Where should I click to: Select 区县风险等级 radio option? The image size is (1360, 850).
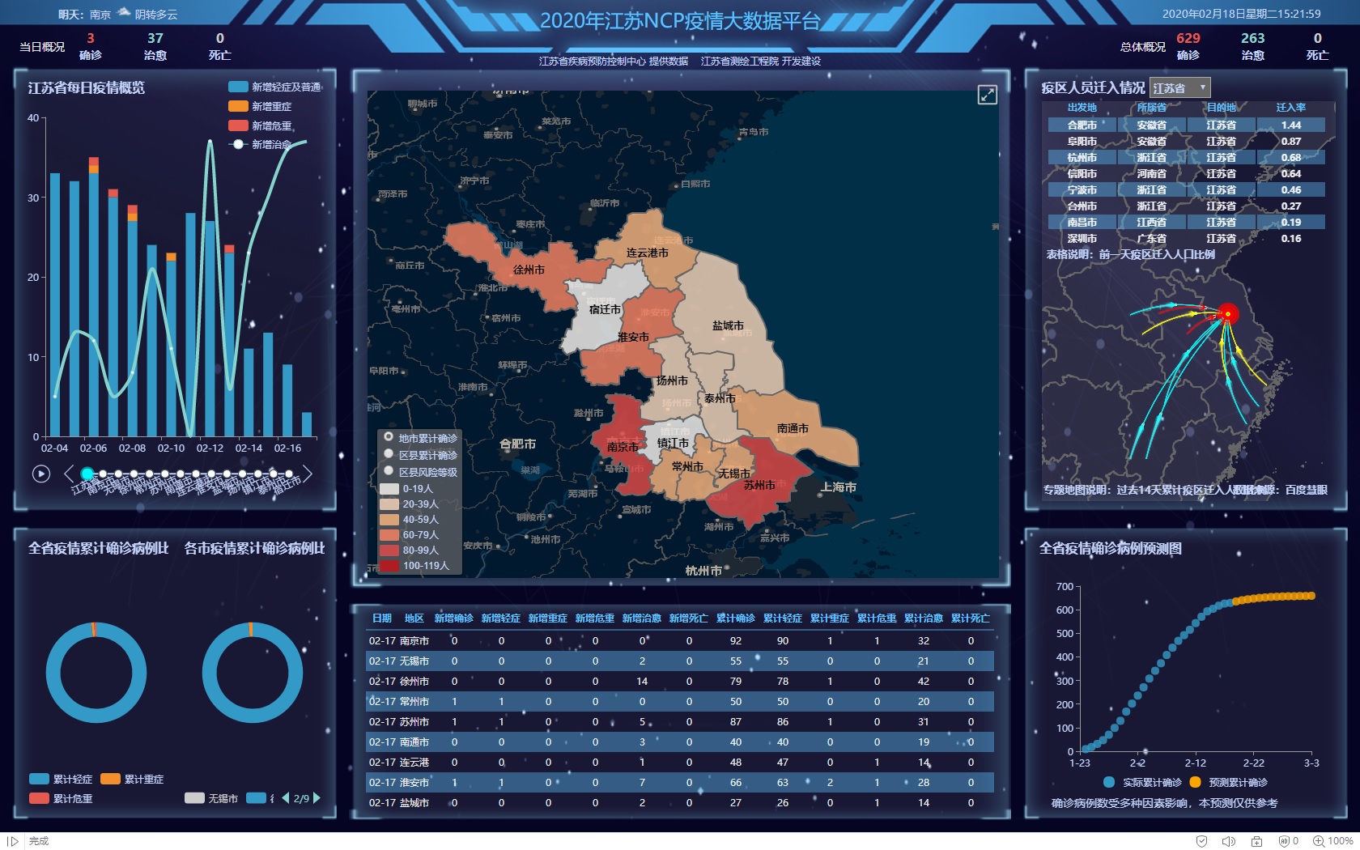click(x=389, y=471)
